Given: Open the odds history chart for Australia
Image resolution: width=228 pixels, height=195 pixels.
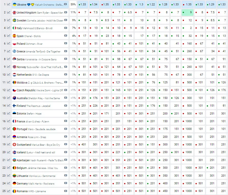Looking at the screenshot, I should tap(9, 98).
